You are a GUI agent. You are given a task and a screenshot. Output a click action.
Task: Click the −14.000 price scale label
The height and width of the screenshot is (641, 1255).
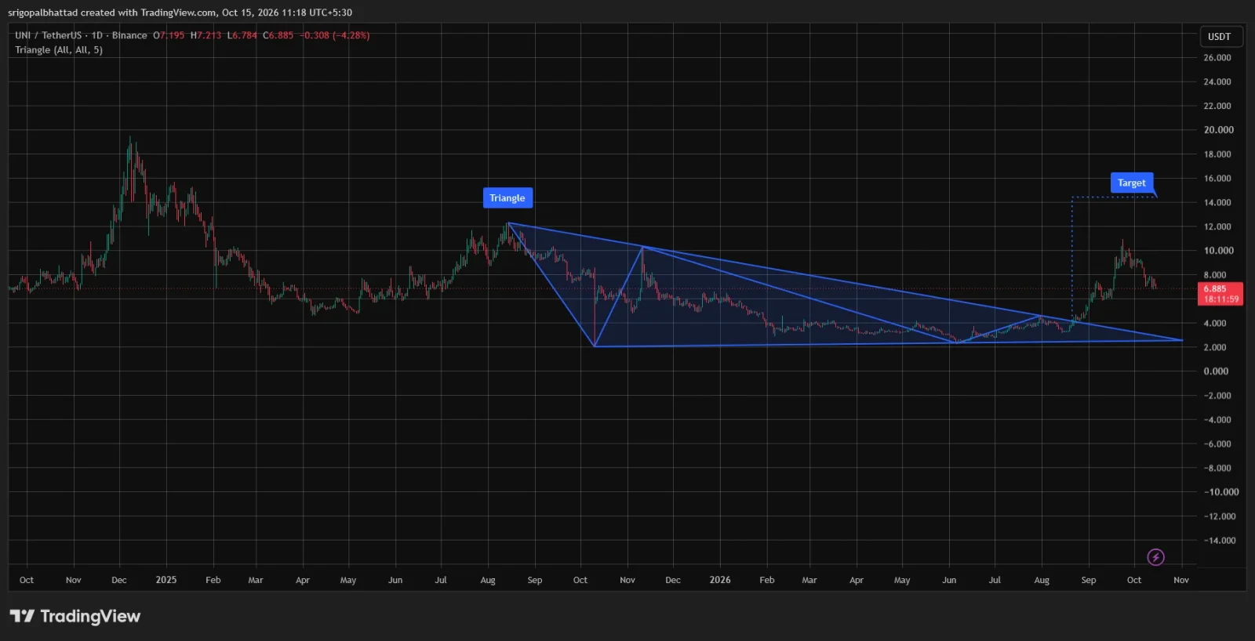click(1220, 541)
